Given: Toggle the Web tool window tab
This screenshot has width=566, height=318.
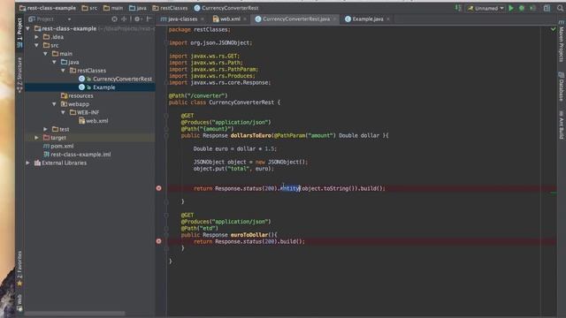Looking at the screenshot, I should tap(19, 303).
